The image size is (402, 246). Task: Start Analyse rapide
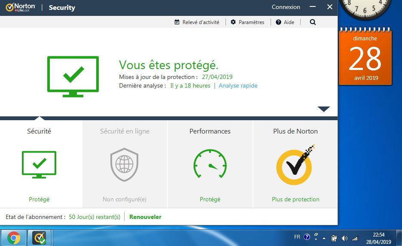(x=238, y=85)
